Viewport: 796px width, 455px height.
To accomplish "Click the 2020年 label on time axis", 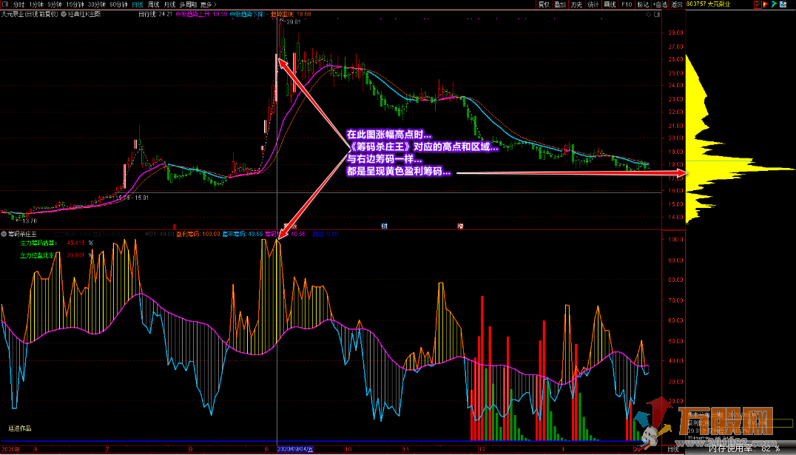I will (10, 449).
